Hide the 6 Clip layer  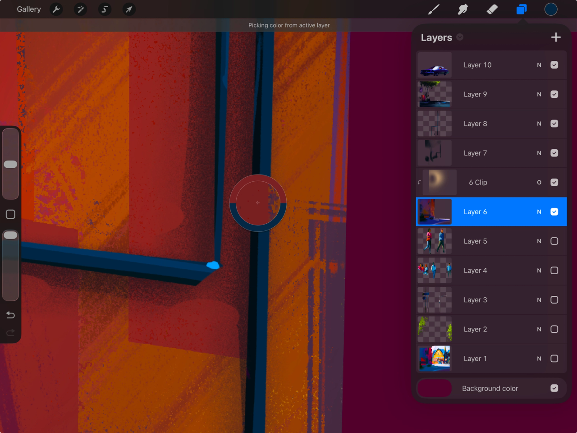coord(554,182)
